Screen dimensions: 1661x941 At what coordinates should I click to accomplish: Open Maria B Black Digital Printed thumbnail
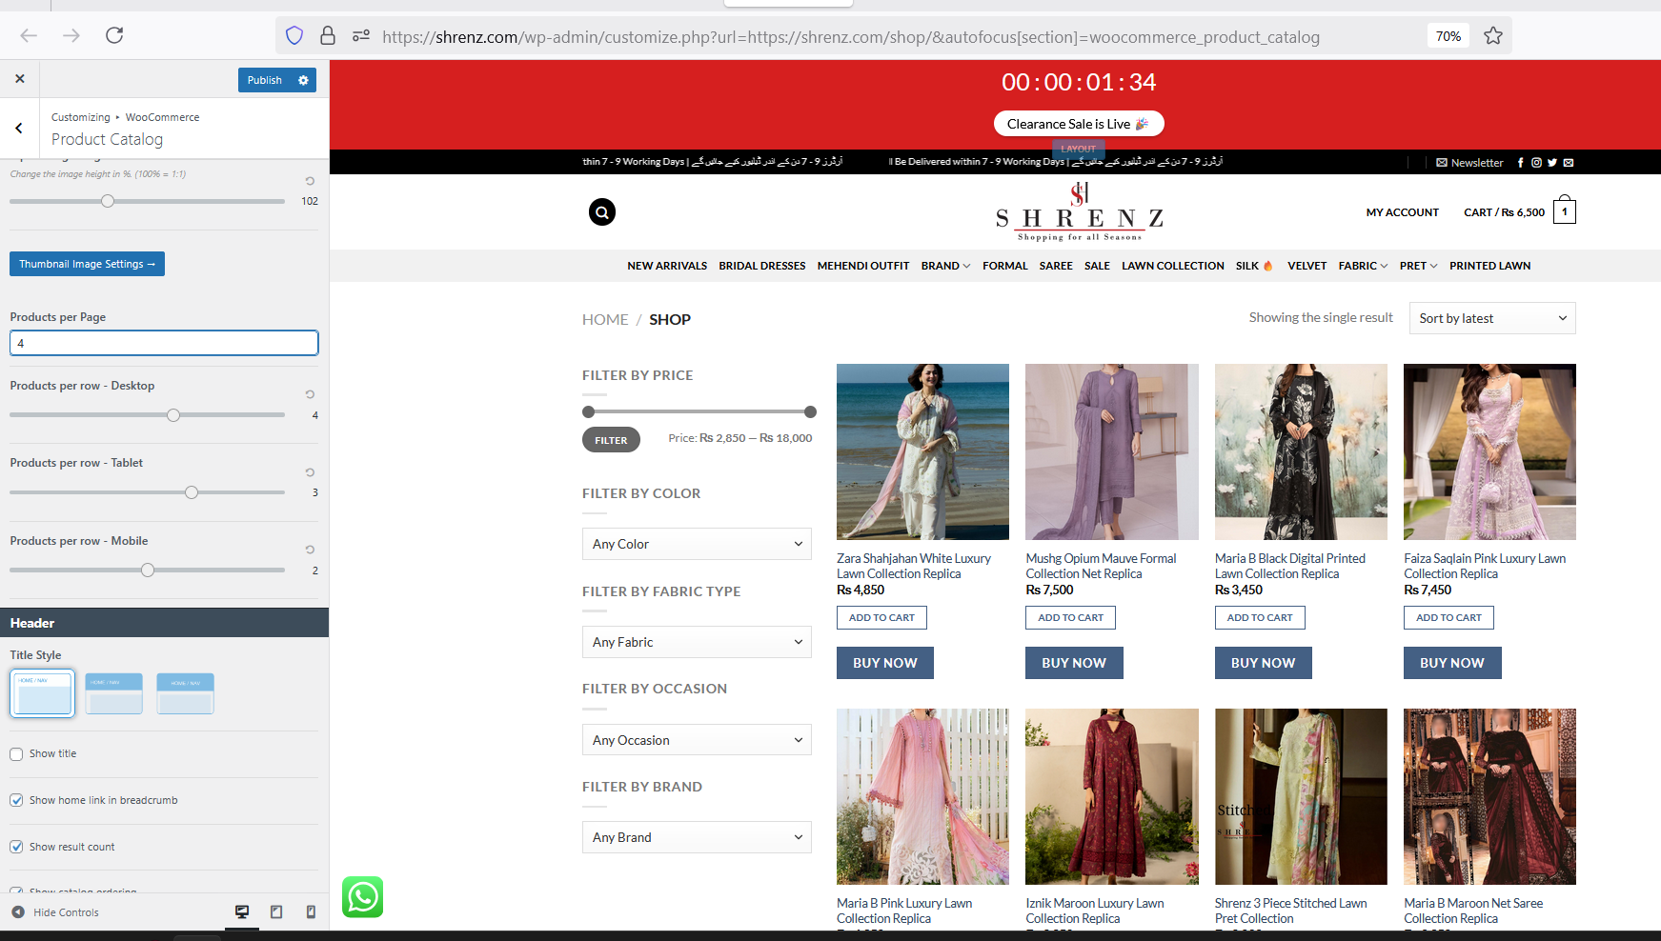coord(1301,451)
